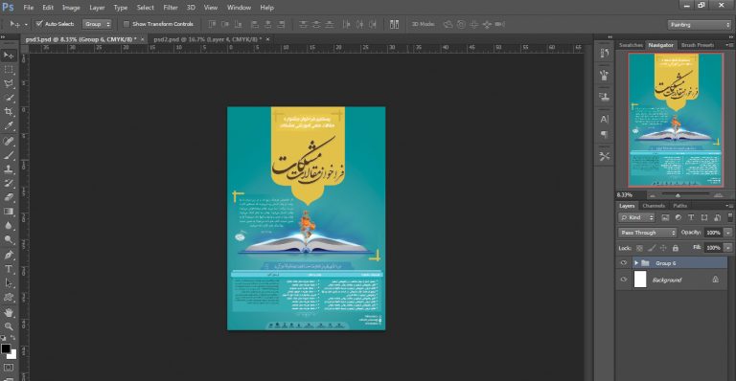Screen dimensions: 736x381
Task: Toggle the layer filter switch
Action: 730,216
